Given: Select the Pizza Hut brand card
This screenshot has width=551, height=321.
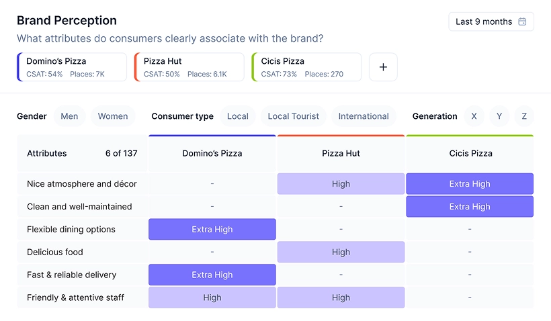Looking at the screenshot, I should [189, 67].
